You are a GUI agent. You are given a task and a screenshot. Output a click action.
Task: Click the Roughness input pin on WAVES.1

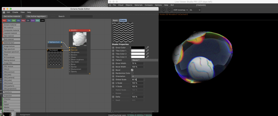tap(70, 52)
